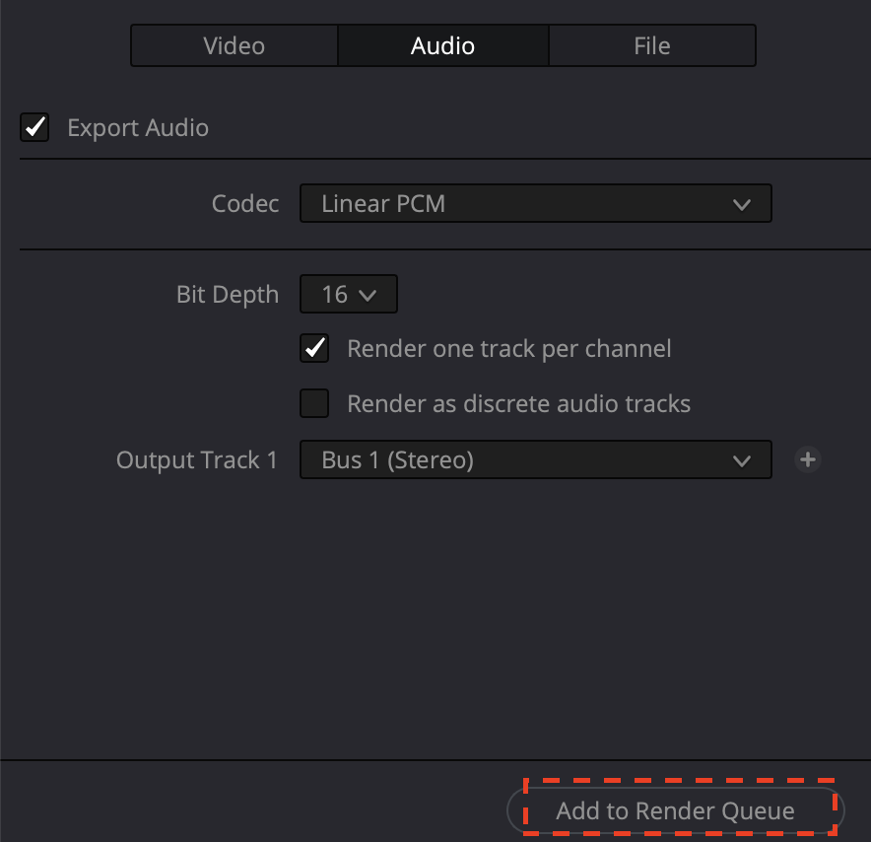Enable Render as discrete audio tracks

point(314,403)
